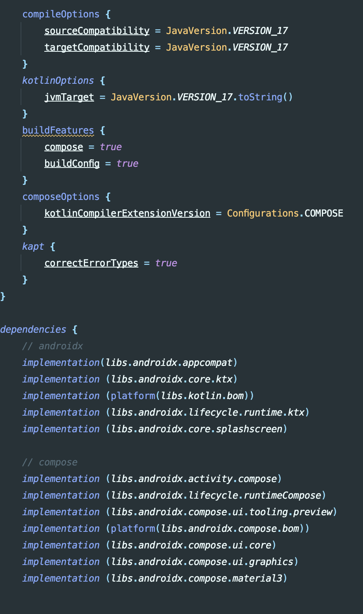The image size is (363, 614).
Task: Click true value after correctErrorTypes
Action: click(x=166, y=263)
